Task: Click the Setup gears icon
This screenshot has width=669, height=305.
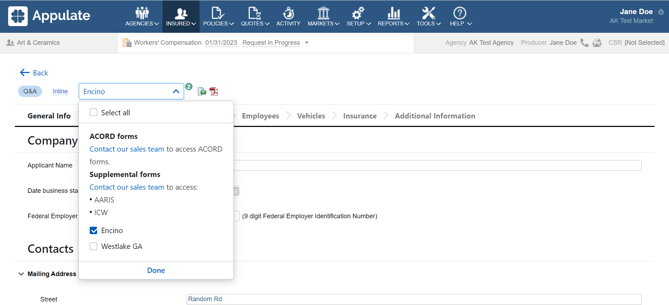Action: (x=358, y=13)
